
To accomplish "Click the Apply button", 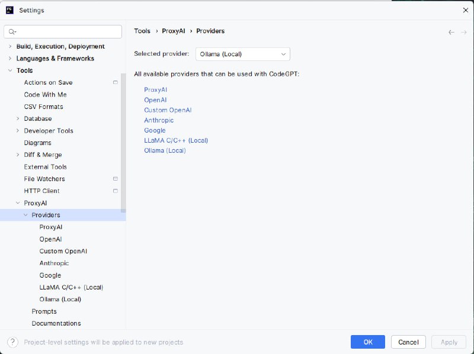I will 449,342.
